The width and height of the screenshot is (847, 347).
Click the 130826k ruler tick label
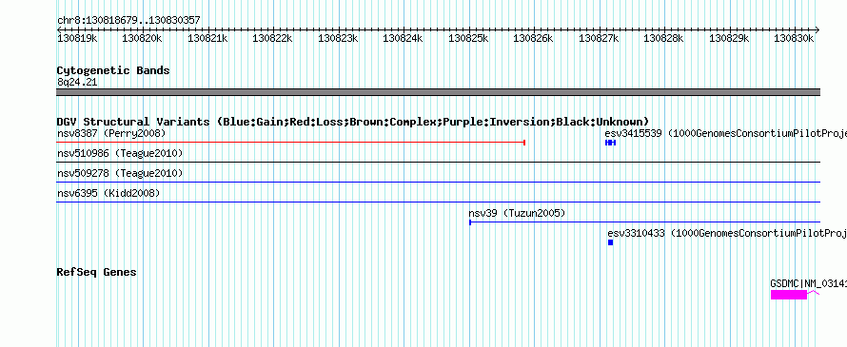pyautogui.click(x=533, y=38)
